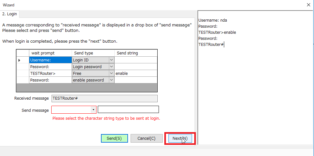The width and height of the screenshot is (314, 156).
Task: Click the Send message text input field
Action: pos(128,110)
